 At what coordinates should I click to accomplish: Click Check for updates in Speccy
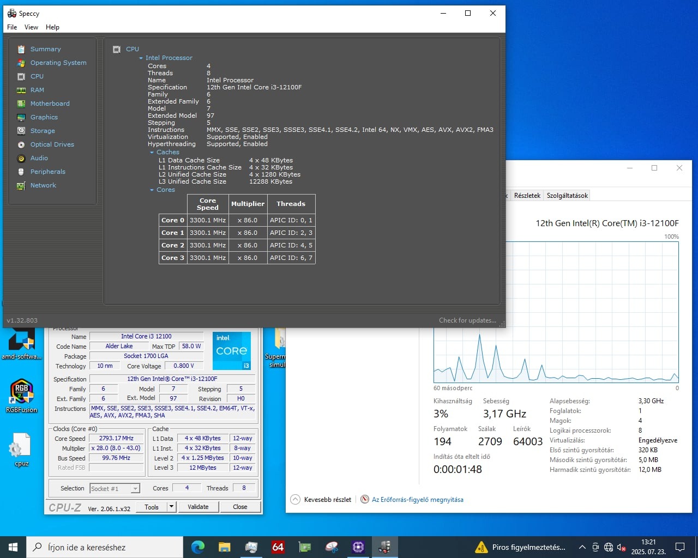coord(467,320)
